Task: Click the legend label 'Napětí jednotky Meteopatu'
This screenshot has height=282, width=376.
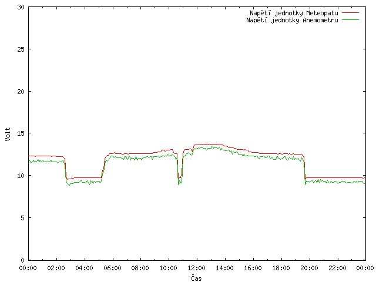Action: (x=294, y=13)
